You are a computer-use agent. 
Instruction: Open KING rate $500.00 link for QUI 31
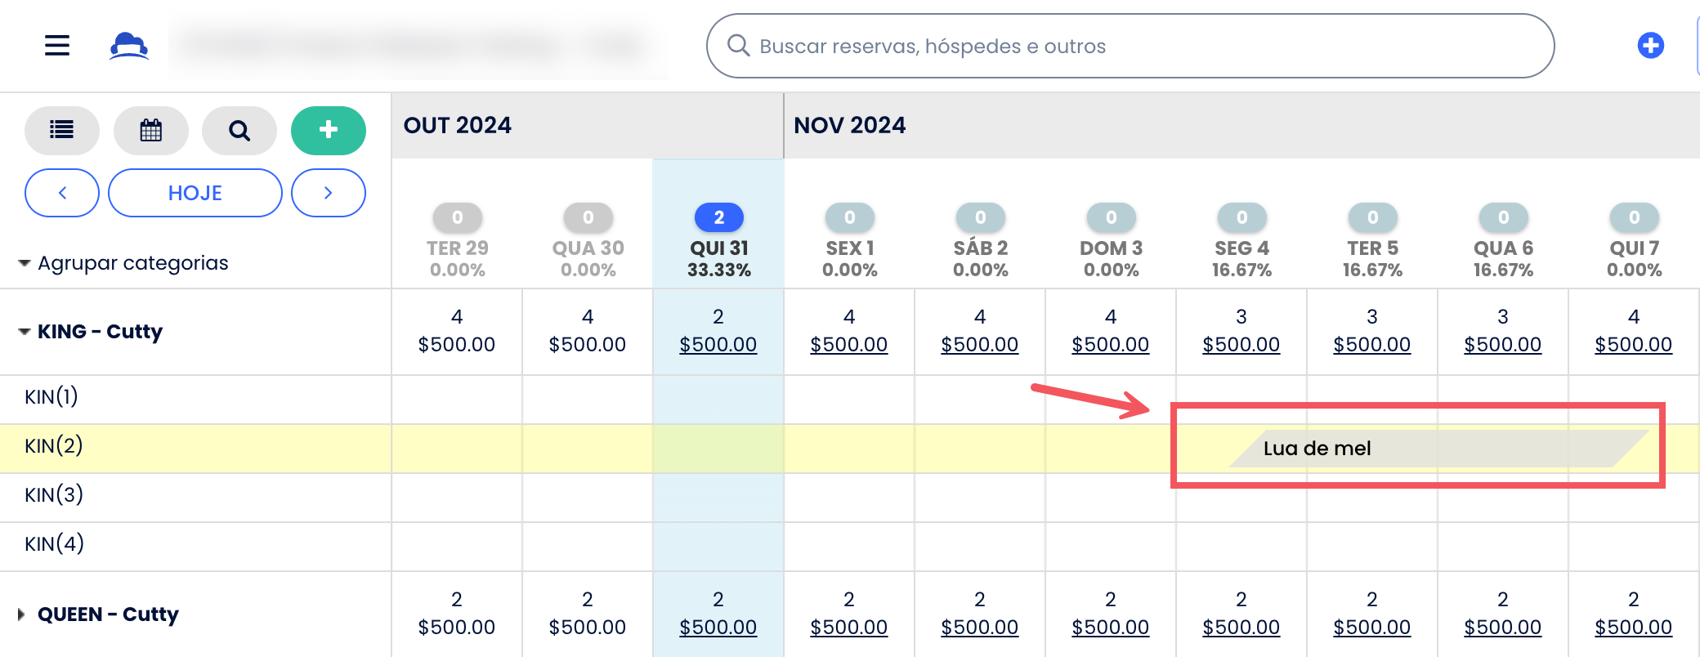(x=718, y=345)
